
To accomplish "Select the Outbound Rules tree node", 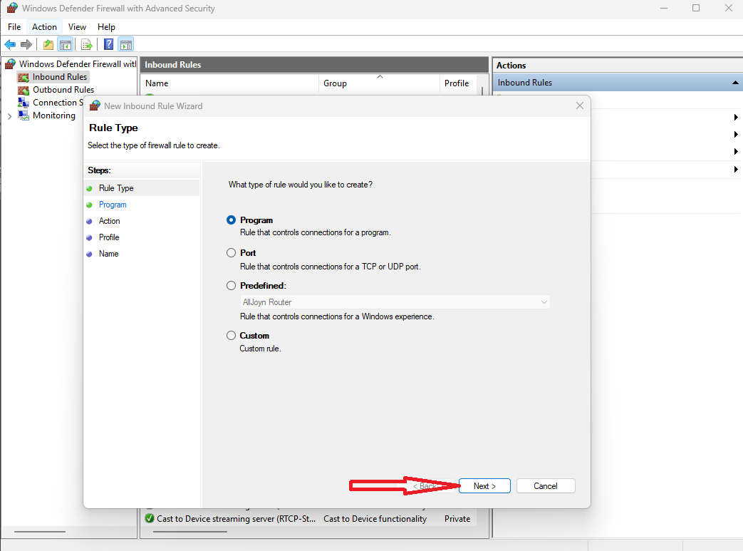I will point(63,90).
